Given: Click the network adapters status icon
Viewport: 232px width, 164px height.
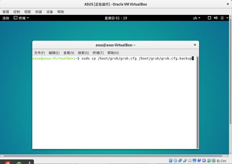Looking at the screenshot, I should point(180,160).
